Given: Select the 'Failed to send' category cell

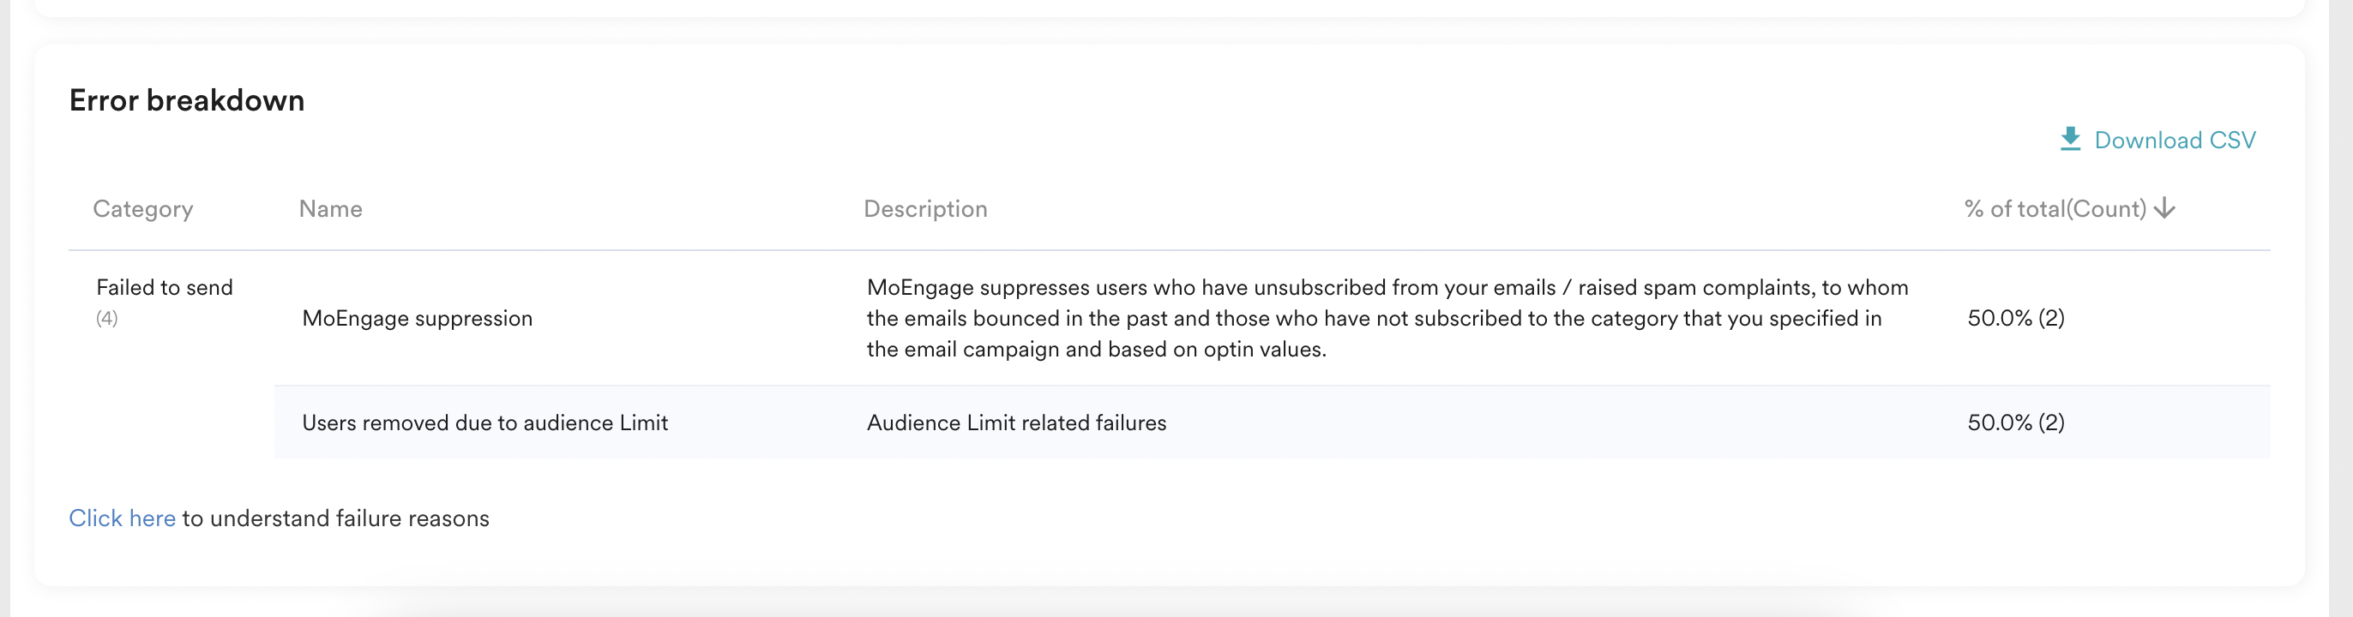Looking at the screenshot, I should 165,288.
